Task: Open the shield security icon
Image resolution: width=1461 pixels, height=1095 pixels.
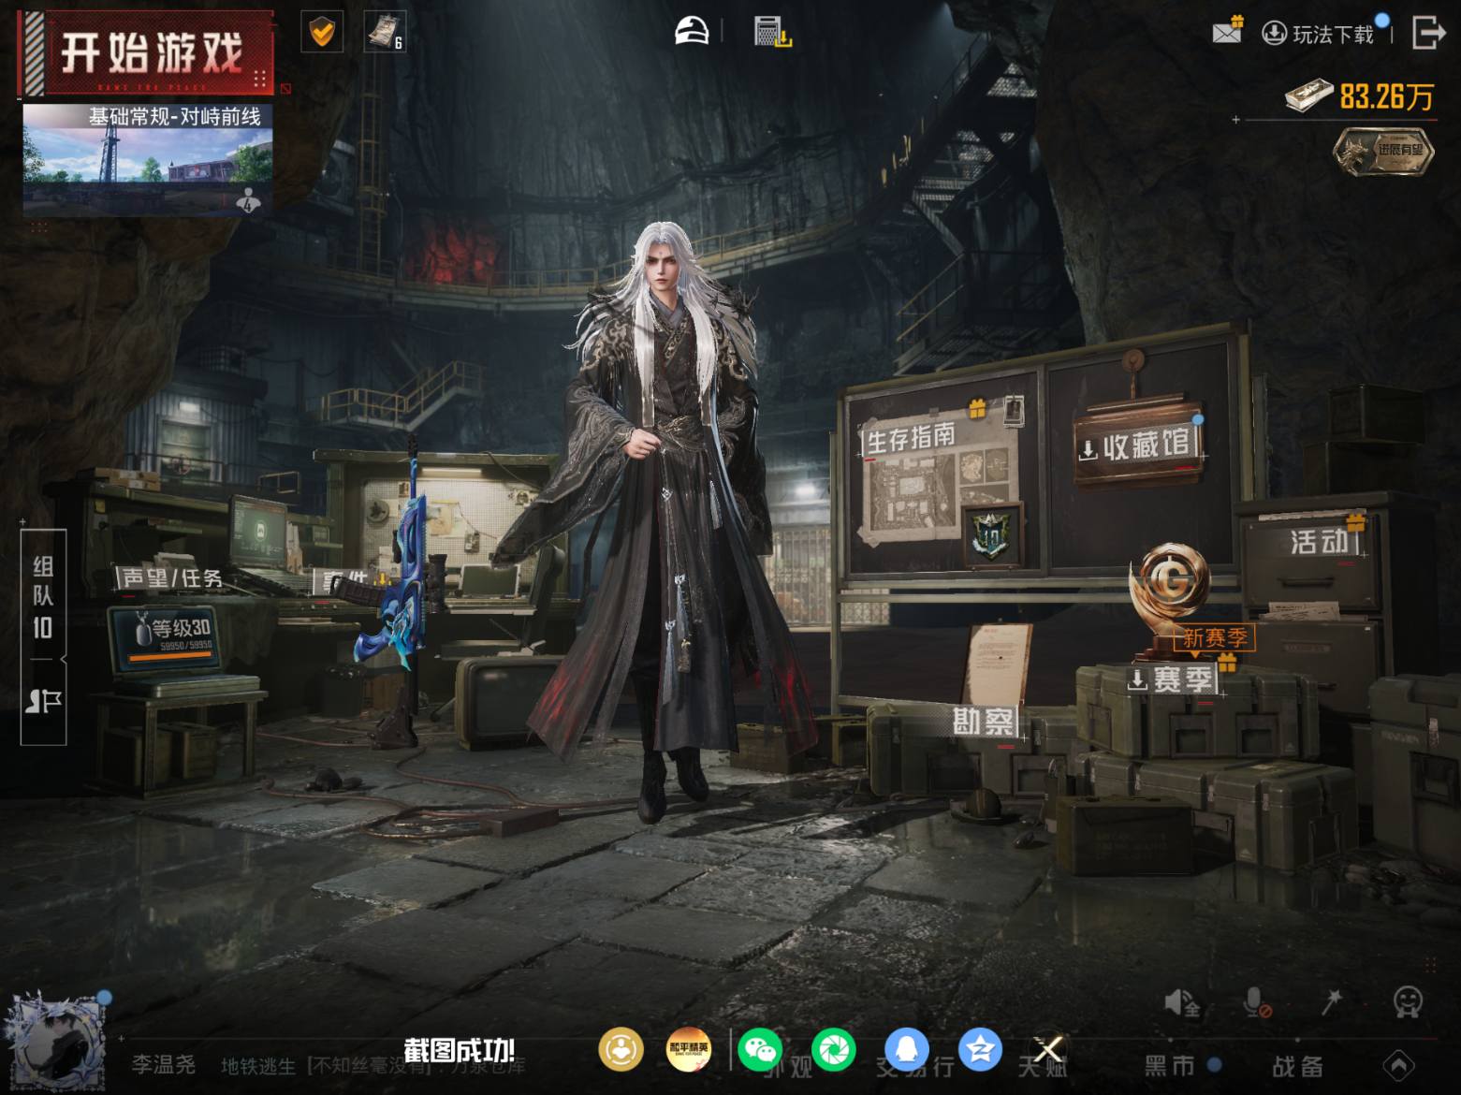Action: (x=322, y=33)
